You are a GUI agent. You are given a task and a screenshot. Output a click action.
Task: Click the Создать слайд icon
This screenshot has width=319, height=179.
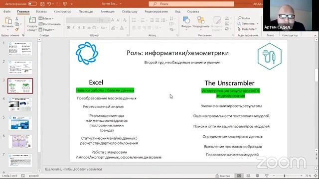pos(32,20)
